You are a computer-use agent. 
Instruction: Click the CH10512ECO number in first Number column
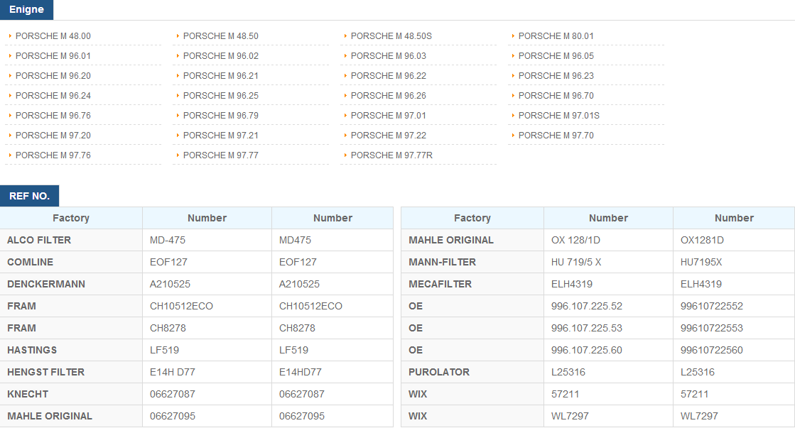[207, 306]
